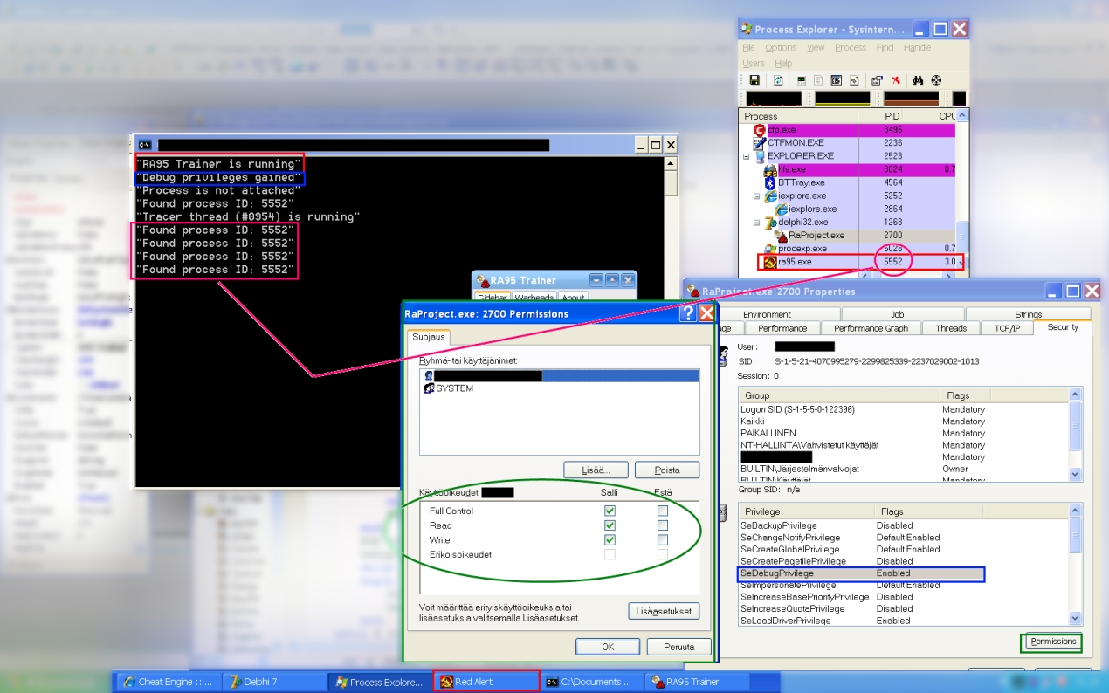Click the Group list scrollbar thumb
Viewport: 1109px width, 693px height.
tap(1076, 425)
